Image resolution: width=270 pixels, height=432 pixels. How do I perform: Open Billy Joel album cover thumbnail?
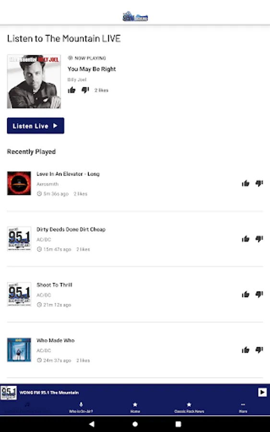pyautogui.click(x=34, y=82)
